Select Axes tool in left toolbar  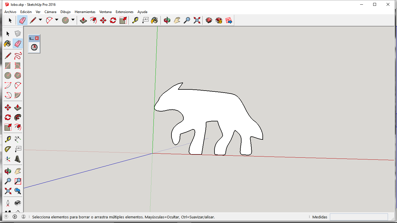pyautogui.click(x=8, y=159)
